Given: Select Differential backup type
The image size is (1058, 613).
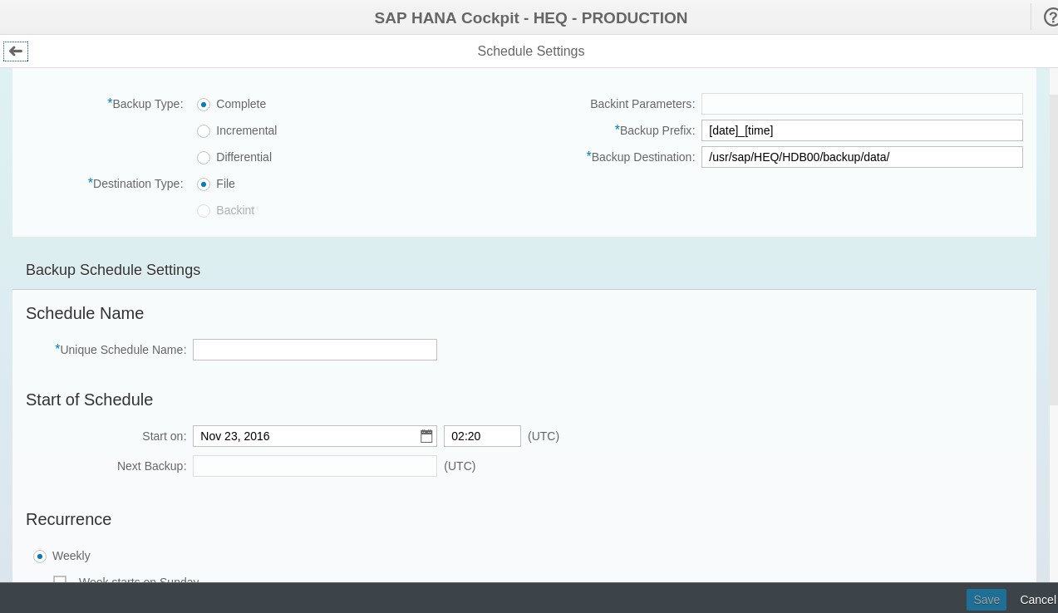Looking at the screenshot, I should 204,157.
